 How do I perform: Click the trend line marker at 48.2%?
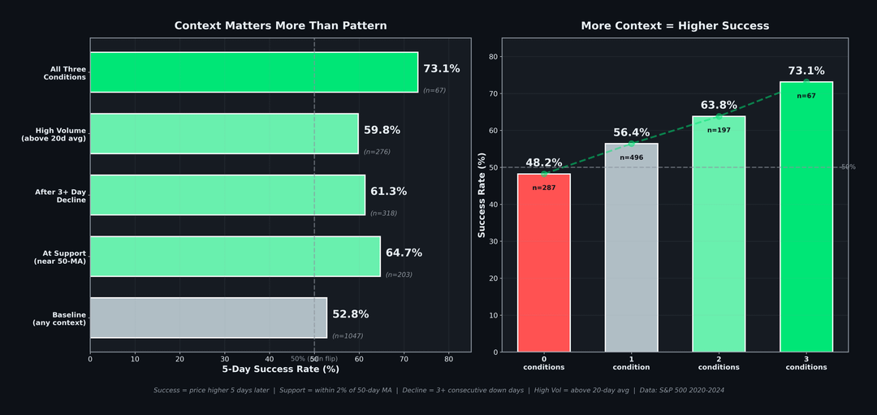coord(544,174)
